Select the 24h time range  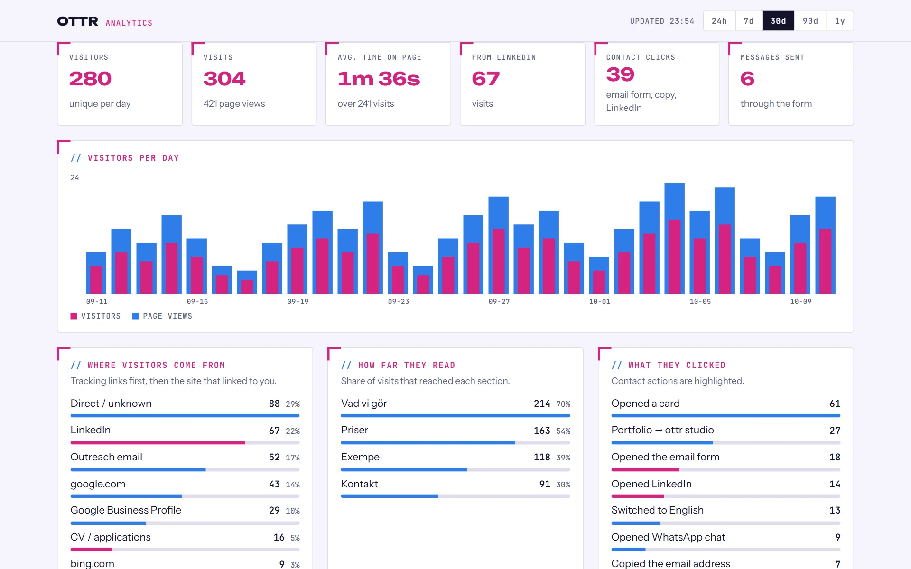pyautogui.click(x=719, y=21)
